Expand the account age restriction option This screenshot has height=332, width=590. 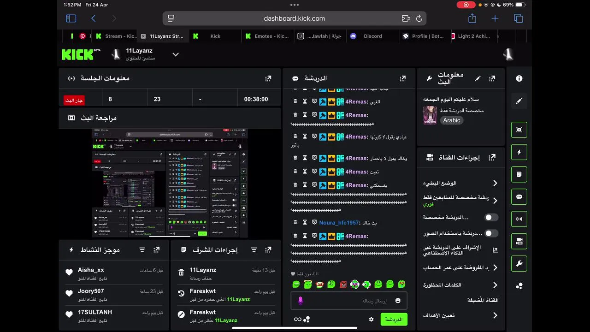pyautogui.click(x=495, y=267)
